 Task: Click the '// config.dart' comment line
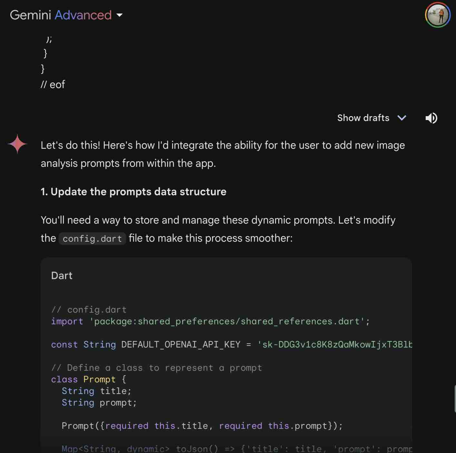(x=89, y=310)
